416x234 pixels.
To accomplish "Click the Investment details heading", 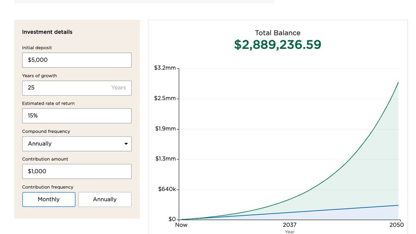I will pos(47,32).
